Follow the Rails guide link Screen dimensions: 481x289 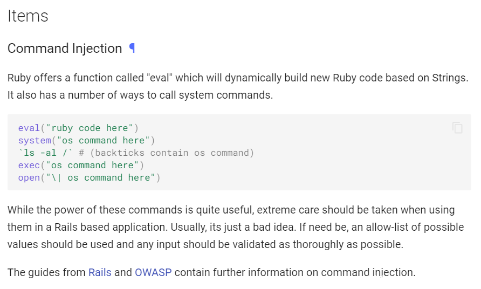point(100,272)
